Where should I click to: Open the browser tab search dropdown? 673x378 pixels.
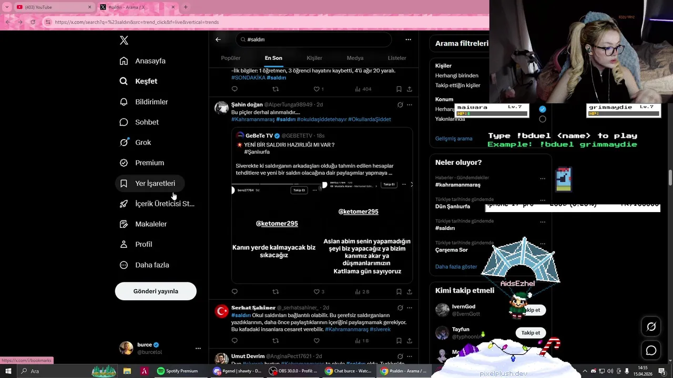tap(7, 7)
